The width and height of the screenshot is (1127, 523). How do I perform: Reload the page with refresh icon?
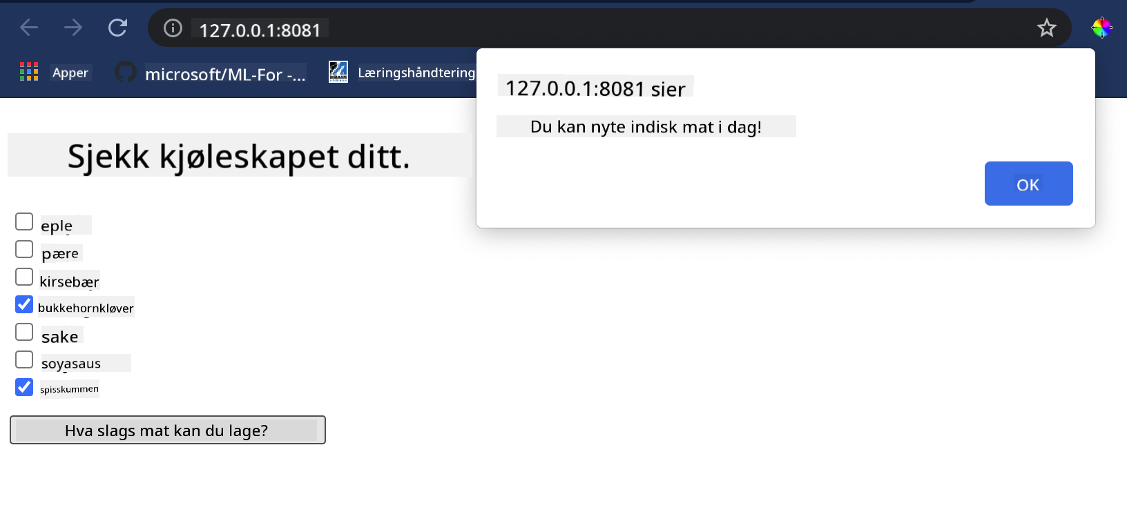tap(117, 28)
